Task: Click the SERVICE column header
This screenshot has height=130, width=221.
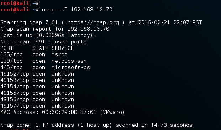Action: click(x=63, y=48)
